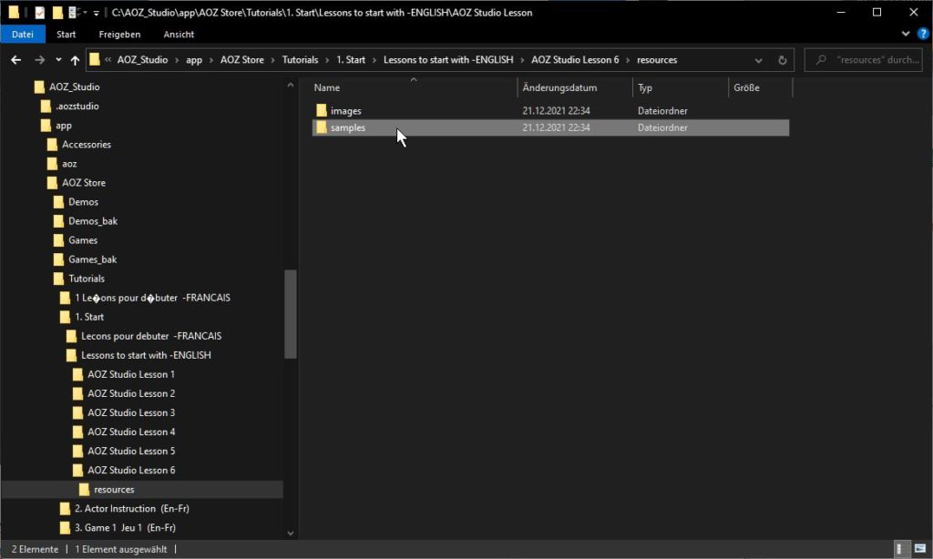Expand the address bar history dropdown
This screenshot has height=559, width=933.
759,60
